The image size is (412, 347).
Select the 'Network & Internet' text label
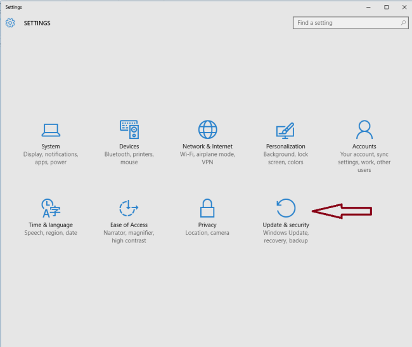click(x=207, y=147)
